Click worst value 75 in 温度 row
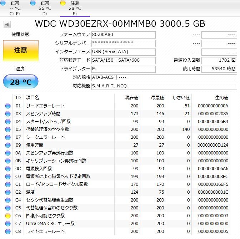 coord(161,192)
